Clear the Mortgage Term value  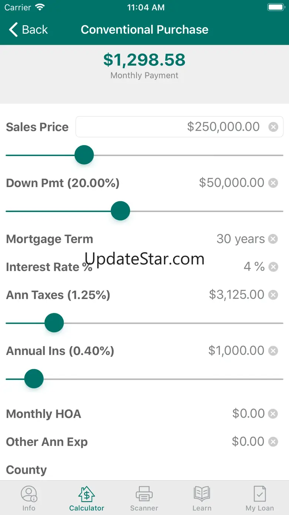click(273, 239)
